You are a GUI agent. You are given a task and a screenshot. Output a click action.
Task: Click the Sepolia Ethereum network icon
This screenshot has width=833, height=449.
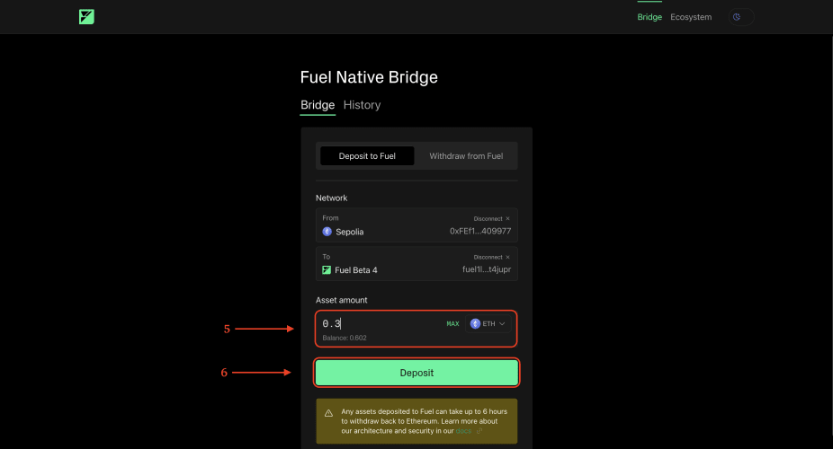pos(327,232)
